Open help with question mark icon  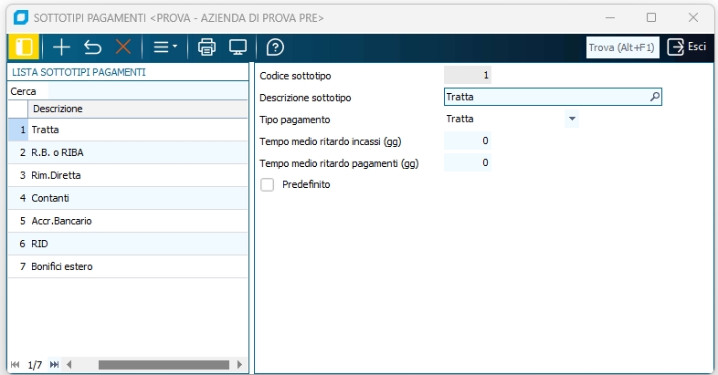[x=275, y=47]
